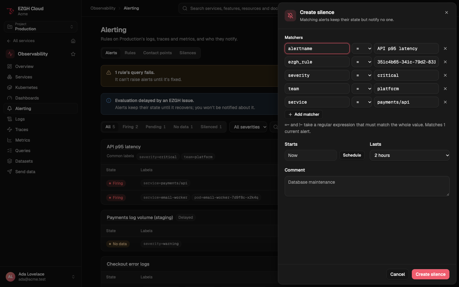
Task: Open Queries in the sidebar
Action: point(40,151)
